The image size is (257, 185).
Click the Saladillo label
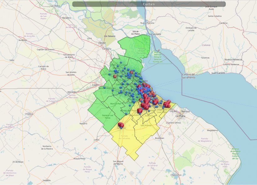coord(47,180)
